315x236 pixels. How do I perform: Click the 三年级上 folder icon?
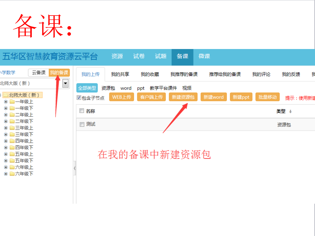pyautogui.click(x=12, y=128)
